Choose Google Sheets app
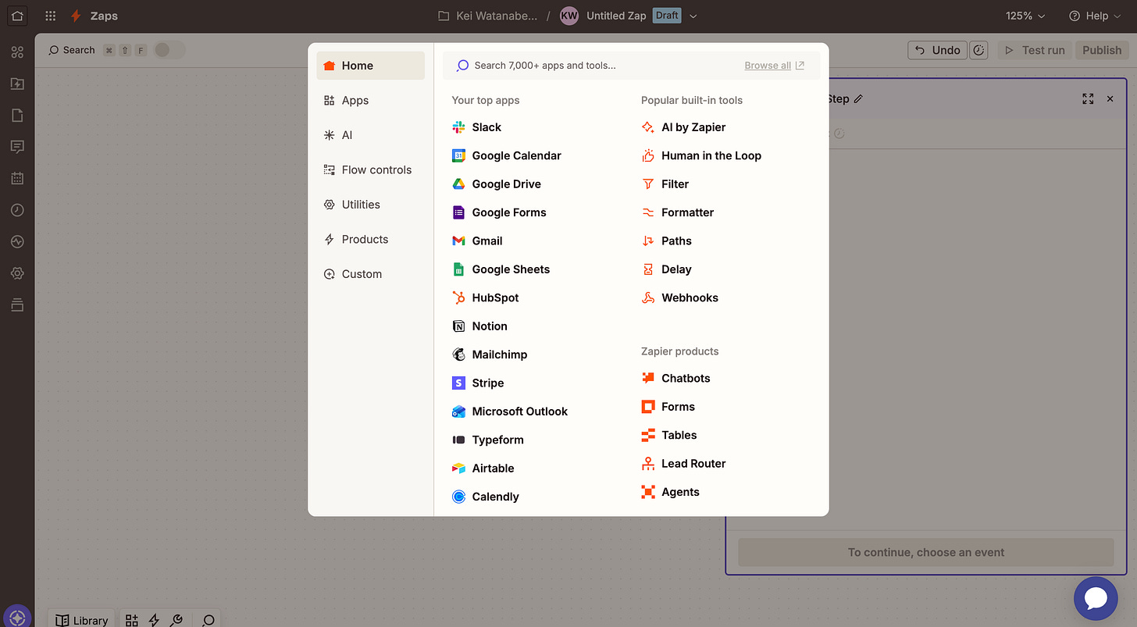 (x=501, y=269)
